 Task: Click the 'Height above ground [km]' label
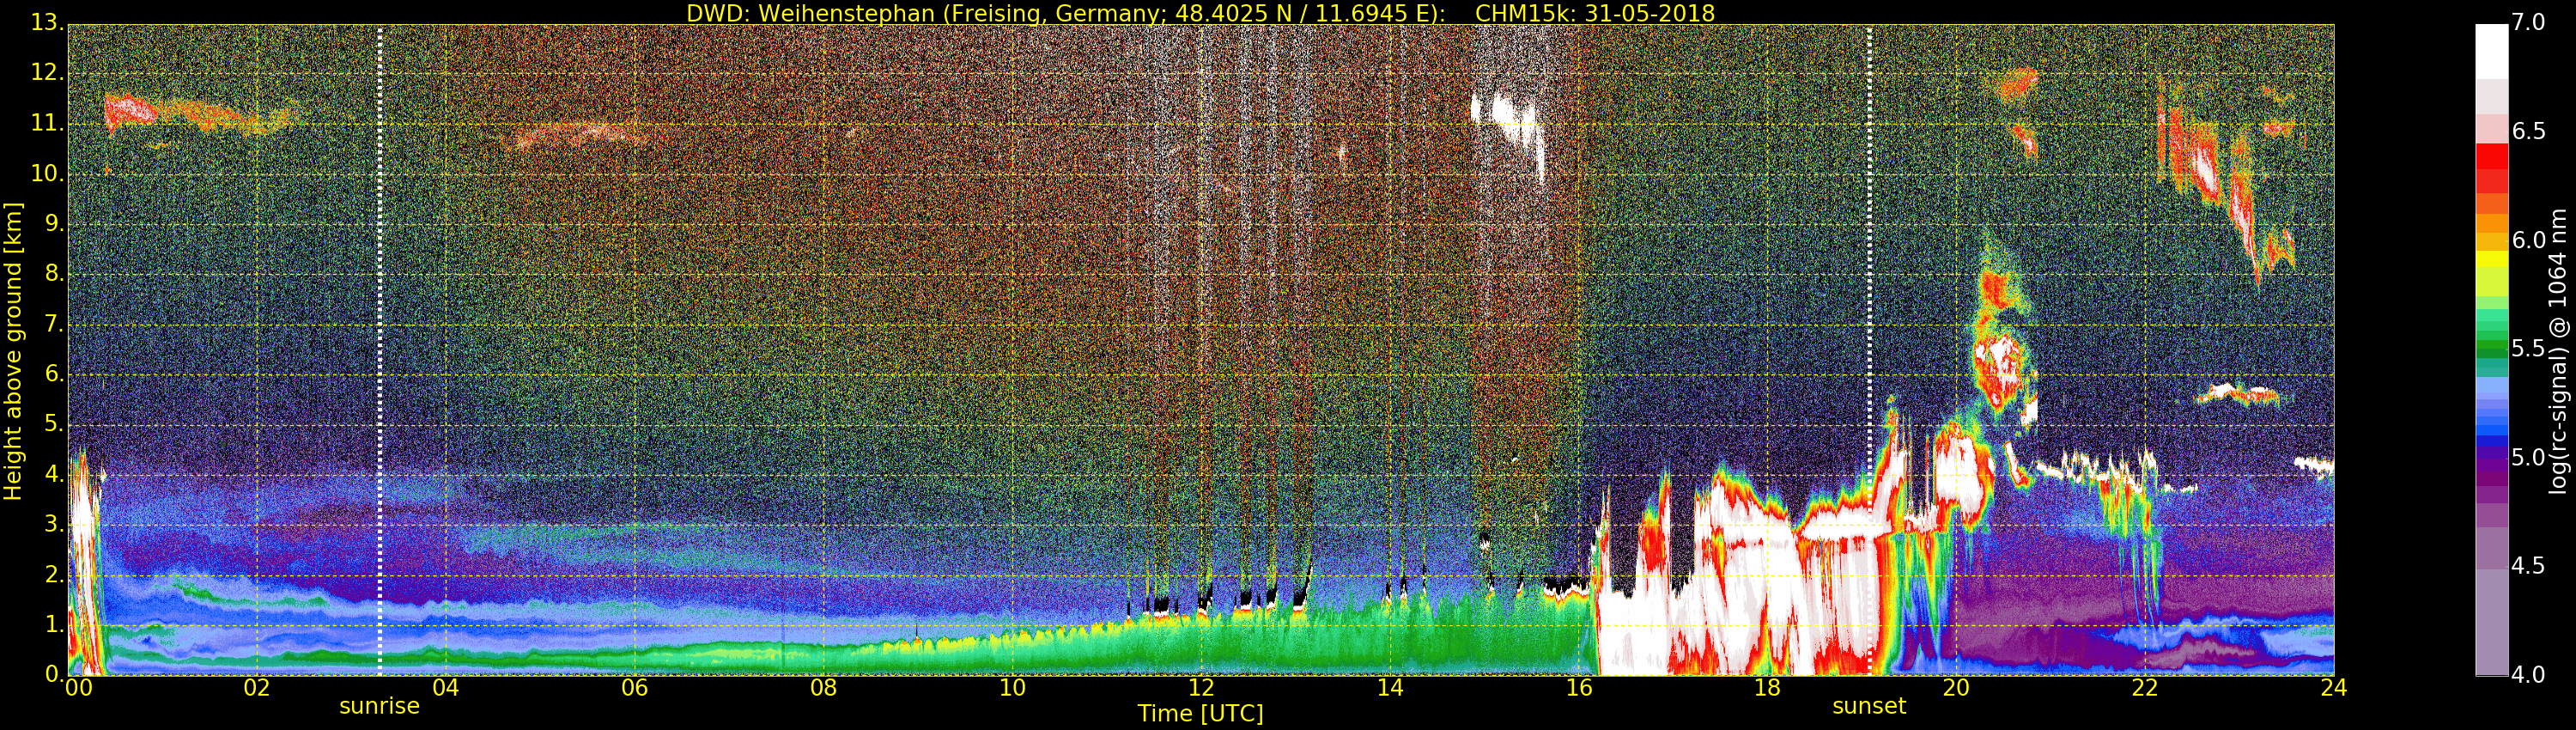pyautogui.click(x=13, y=350)
